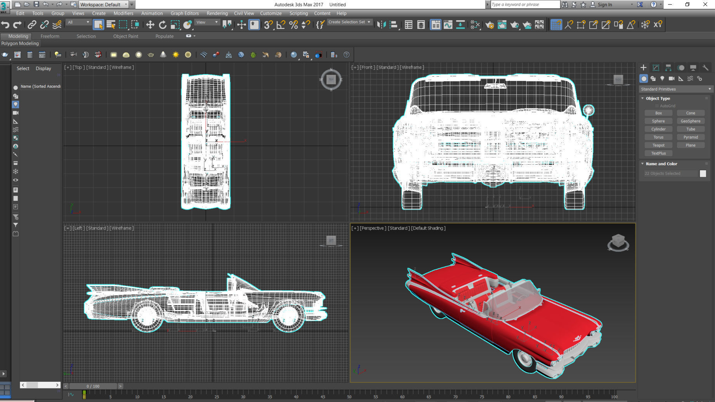Open the Graph Editors menu
Screen dimensions: 715x402
tap(184, 13)
